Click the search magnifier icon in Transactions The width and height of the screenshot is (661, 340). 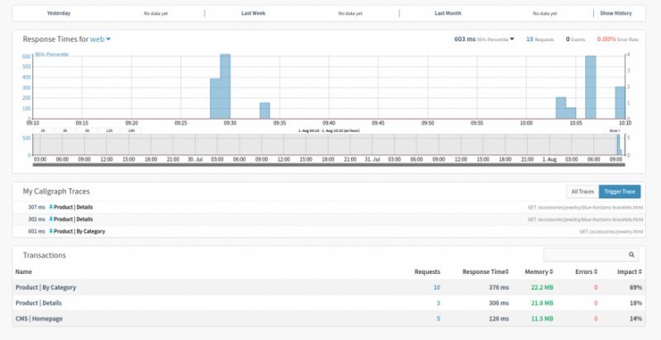click(633, 256)
